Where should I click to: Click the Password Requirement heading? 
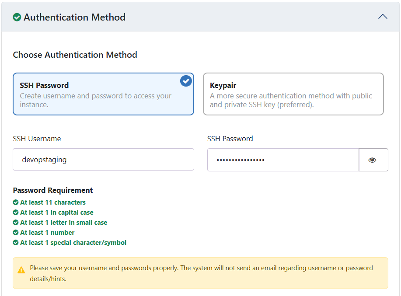coord(53,190)
